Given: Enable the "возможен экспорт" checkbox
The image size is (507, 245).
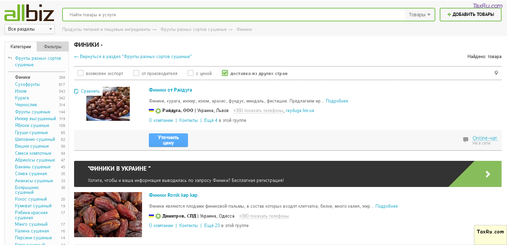Looking at the screenshot, I should pyautogui.click(x=81, y=73).
